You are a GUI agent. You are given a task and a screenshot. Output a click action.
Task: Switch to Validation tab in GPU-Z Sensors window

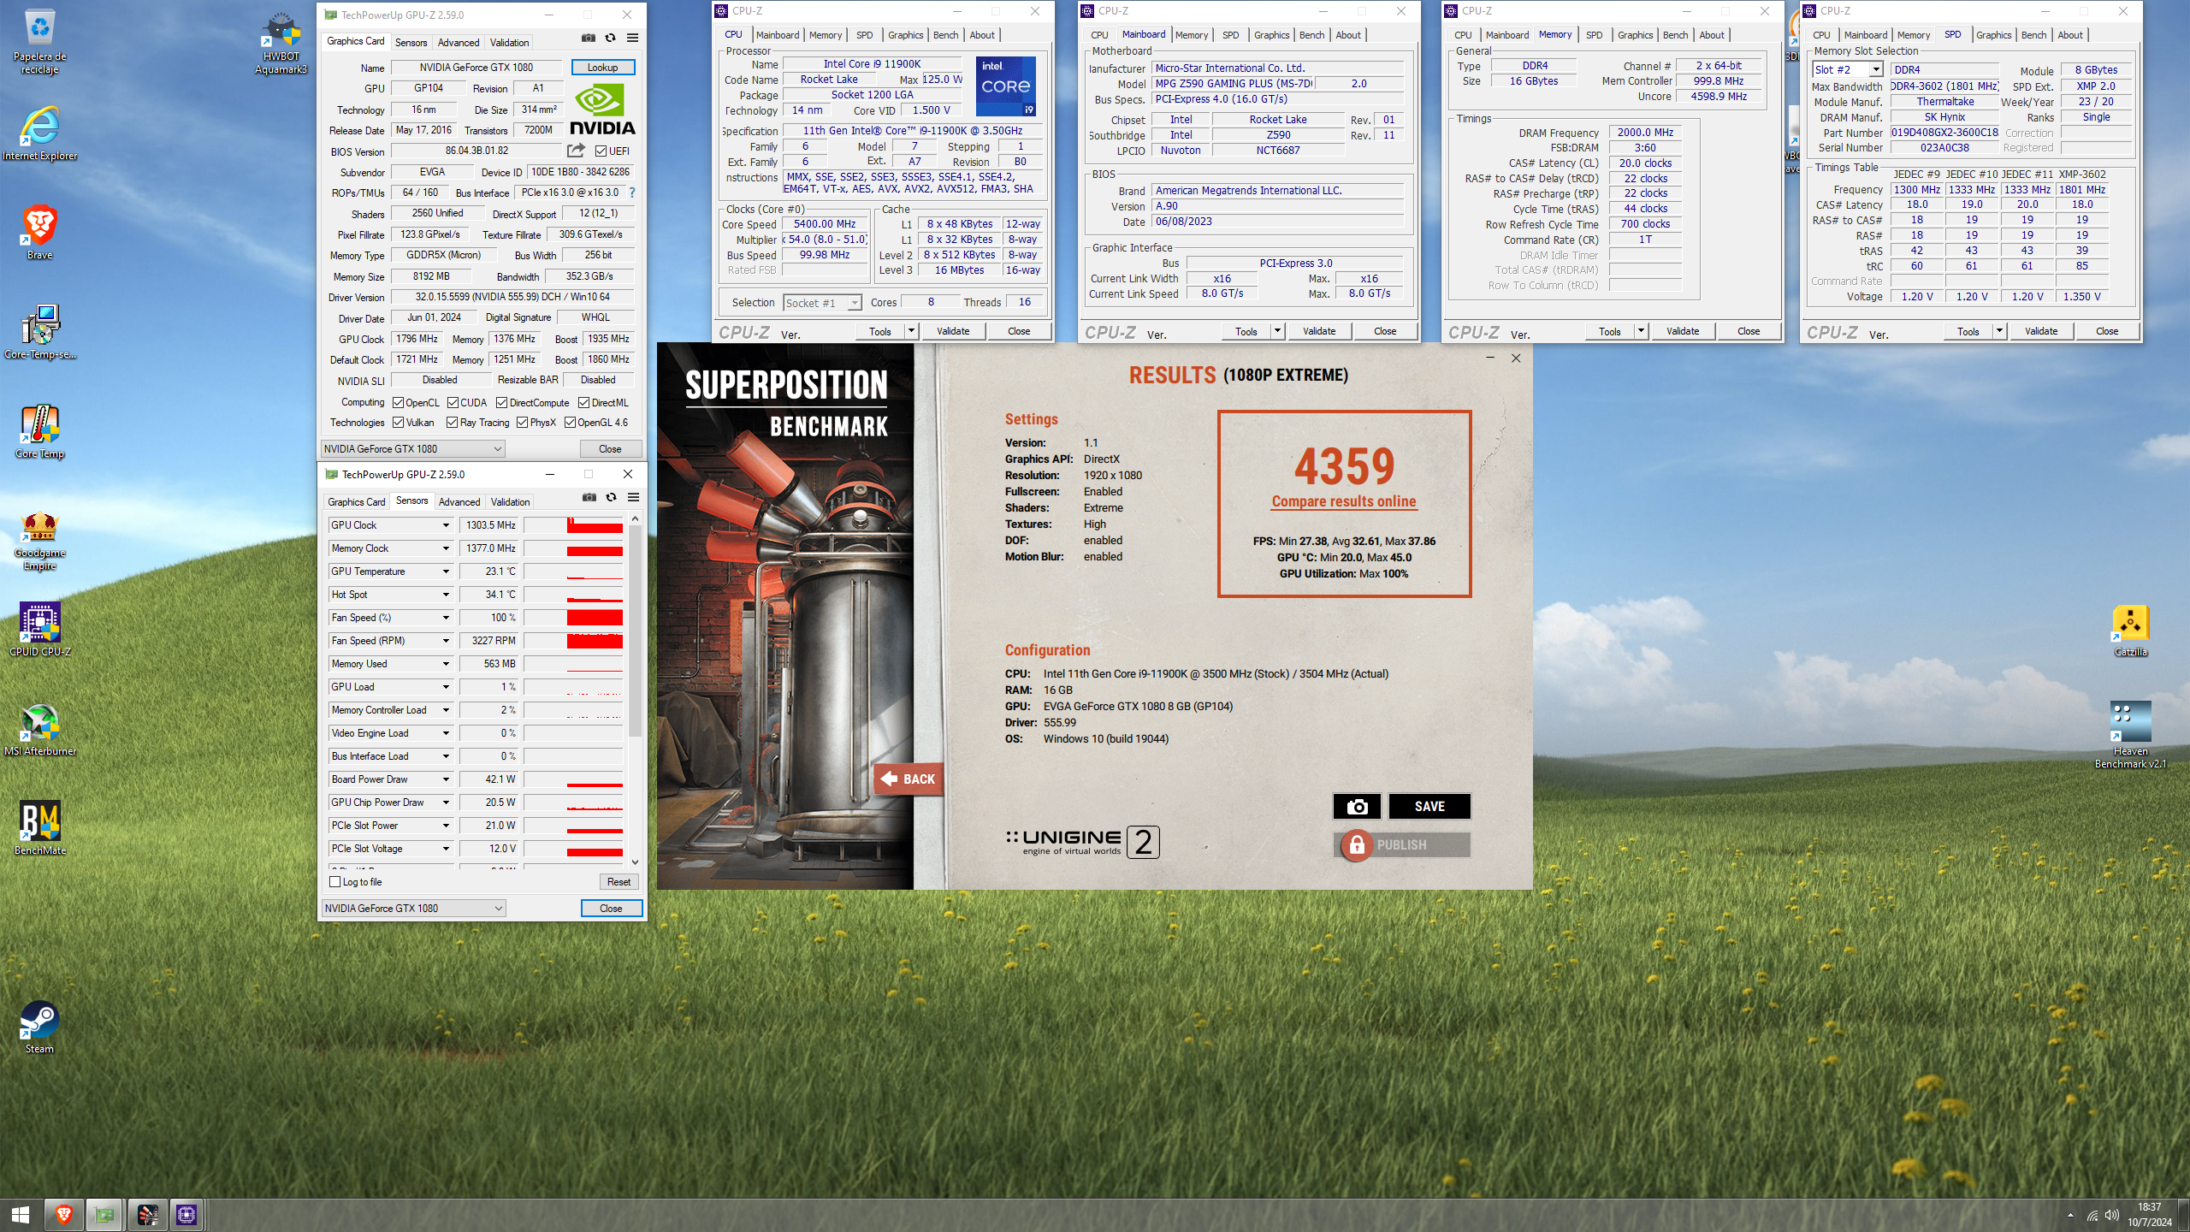coord(511,502)
